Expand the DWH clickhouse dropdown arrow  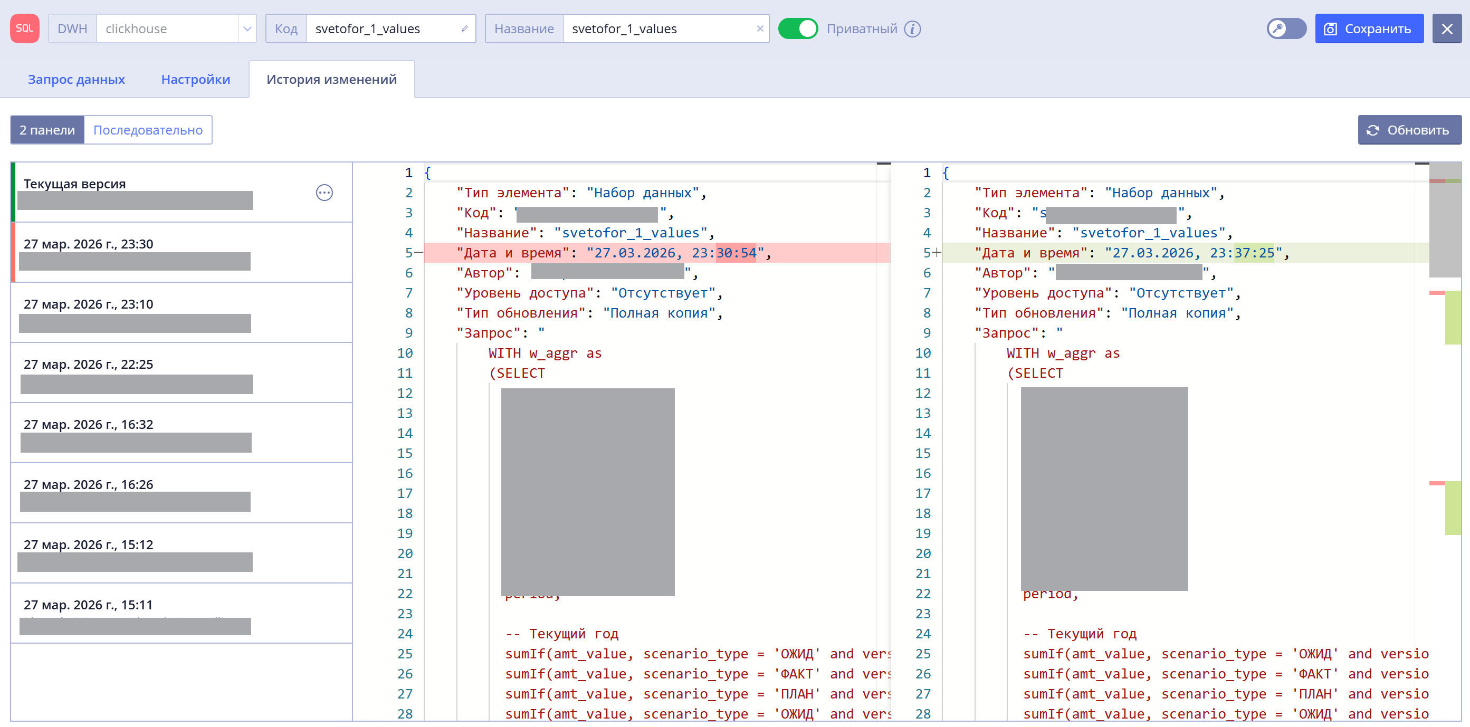[x=247, y=28]
